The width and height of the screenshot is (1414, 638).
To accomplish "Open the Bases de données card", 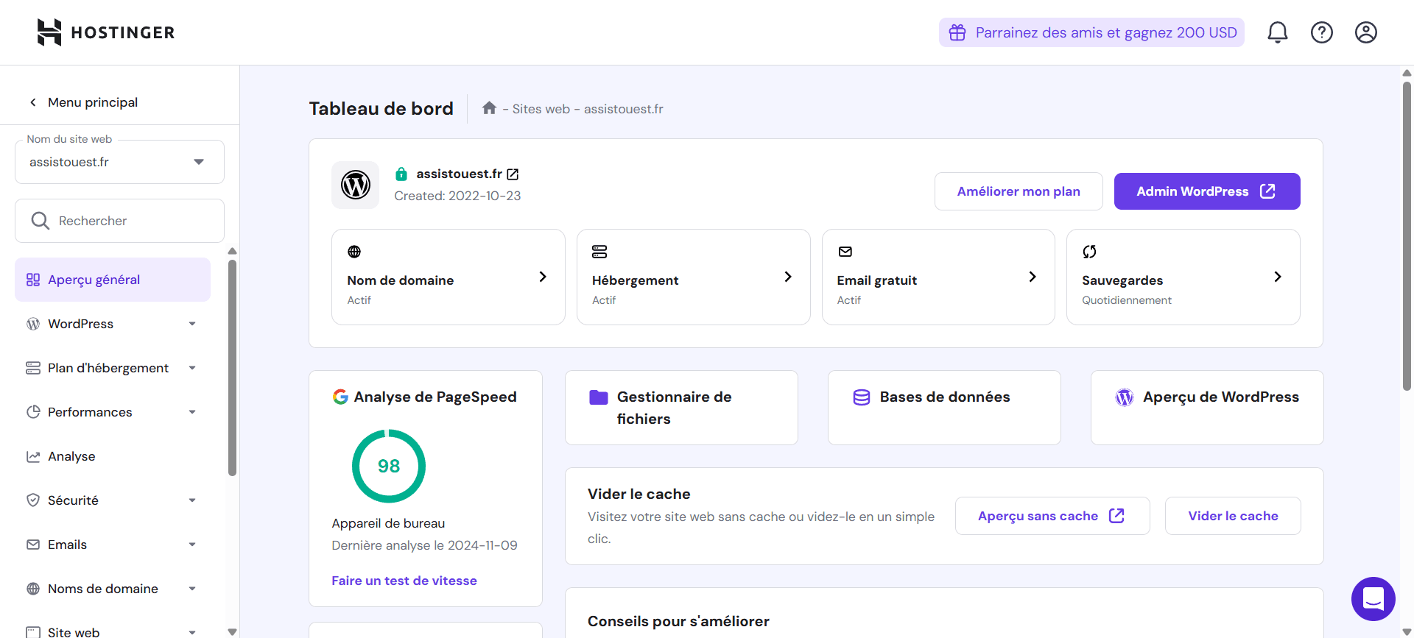I will coord(943,408).
